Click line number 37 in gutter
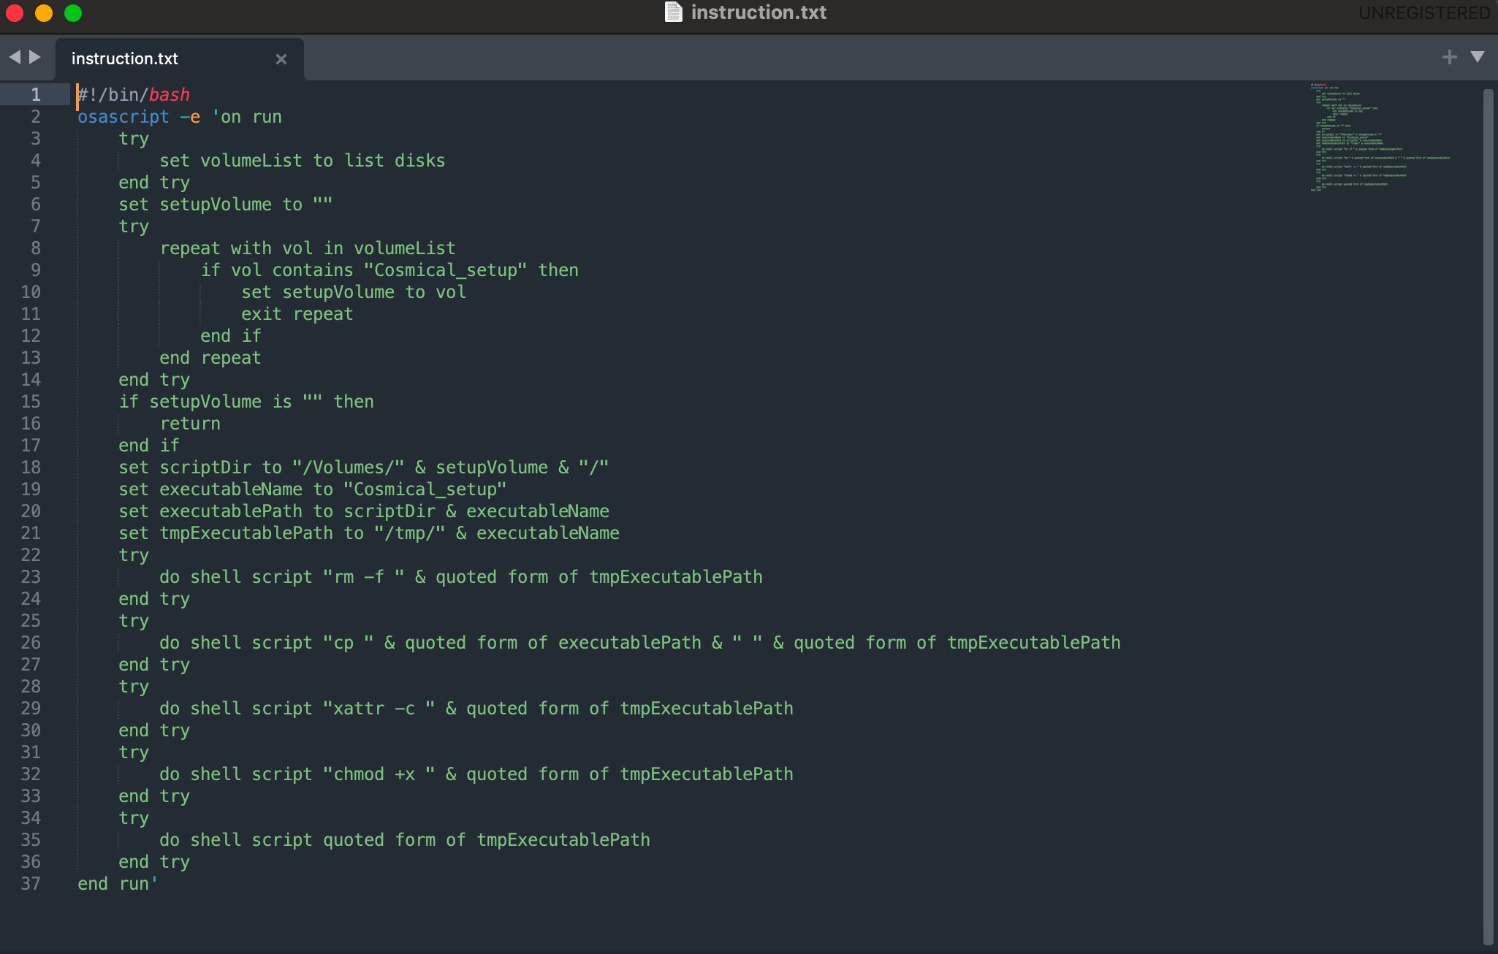This screenshot has height=954, width=1498. (31, 884)
